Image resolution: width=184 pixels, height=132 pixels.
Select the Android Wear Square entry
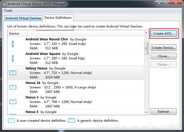tap(76, 58)
